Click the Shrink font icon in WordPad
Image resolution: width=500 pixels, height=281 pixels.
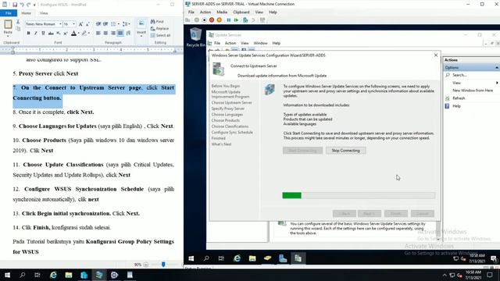tap(87, 24)
